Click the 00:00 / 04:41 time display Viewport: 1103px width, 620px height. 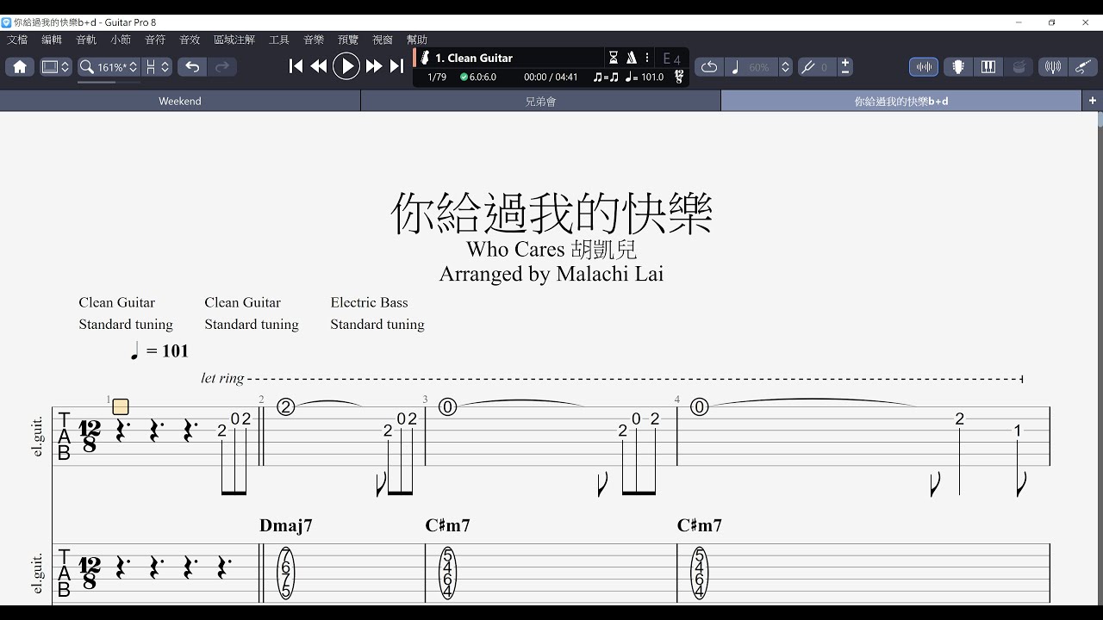[551, 77]
